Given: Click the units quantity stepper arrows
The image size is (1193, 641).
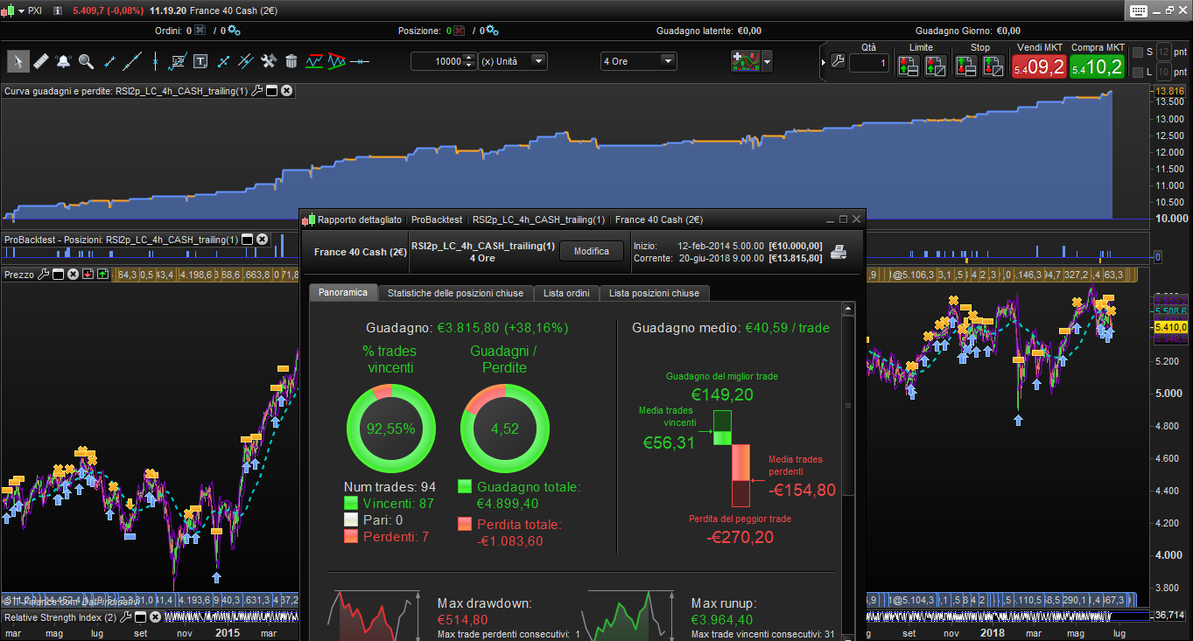Looking at the screenshot, I should (469, 61).
